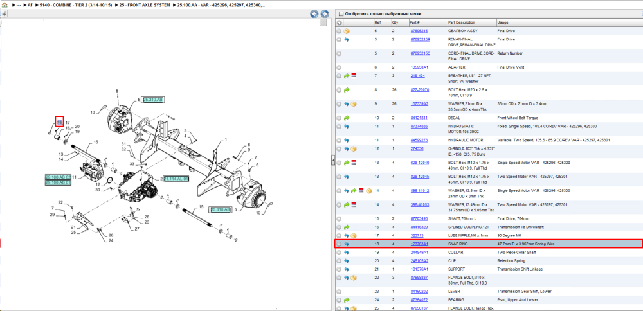Click the red list icon for part 396-41053

(x=354, y=205)
